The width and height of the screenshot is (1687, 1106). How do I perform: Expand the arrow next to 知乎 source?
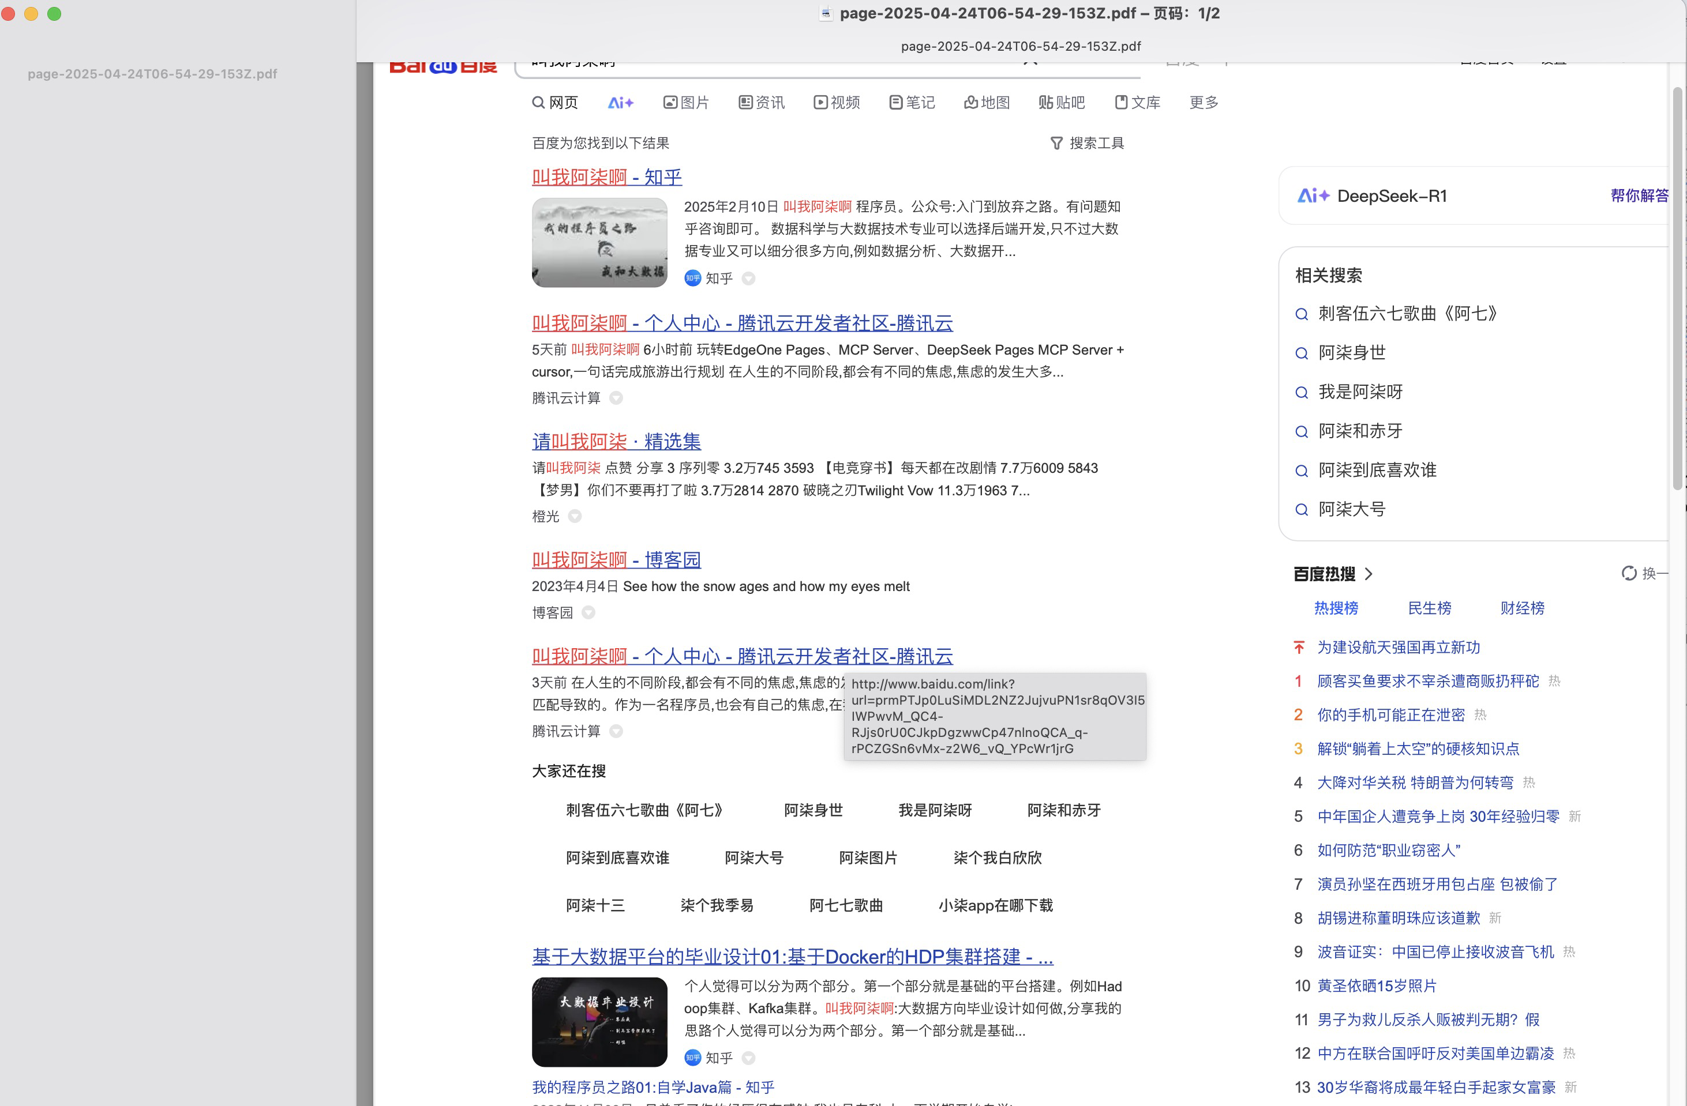coord(748,279)
